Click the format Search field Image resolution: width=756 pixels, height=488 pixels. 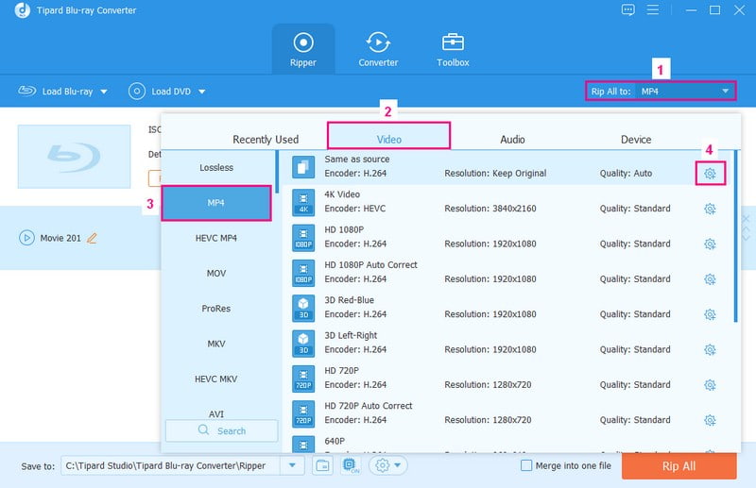pyautogui.click(x=222, y=430)
